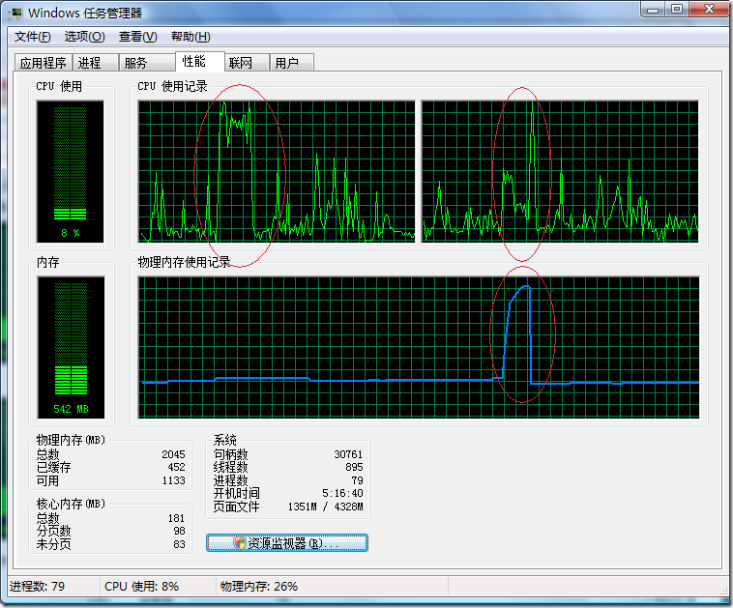Click 开机时间 value 5:16:40
This screenshot has width=733, height=608.
342,494
